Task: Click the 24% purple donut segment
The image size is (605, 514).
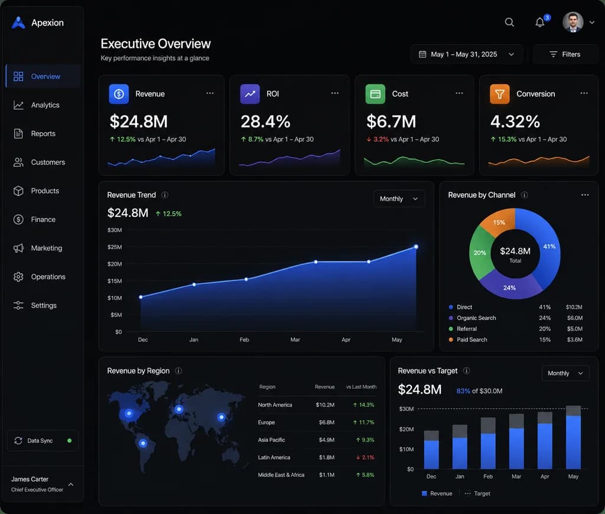Action: (509, 287)
